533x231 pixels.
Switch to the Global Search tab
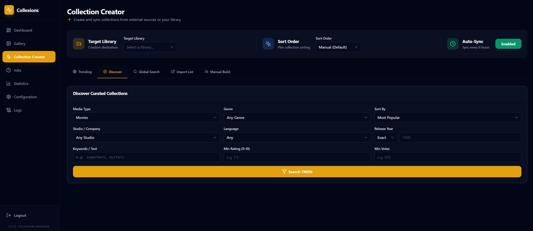click(x=146, y=72)
